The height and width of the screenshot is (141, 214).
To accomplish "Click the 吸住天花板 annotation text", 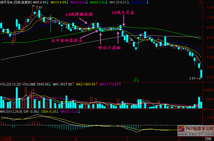I will coord(109,48).
